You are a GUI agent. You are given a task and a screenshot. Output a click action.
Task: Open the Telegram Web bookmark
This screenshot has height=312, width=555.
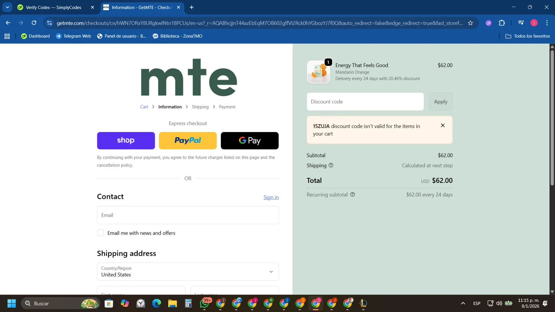click(73, 36)
